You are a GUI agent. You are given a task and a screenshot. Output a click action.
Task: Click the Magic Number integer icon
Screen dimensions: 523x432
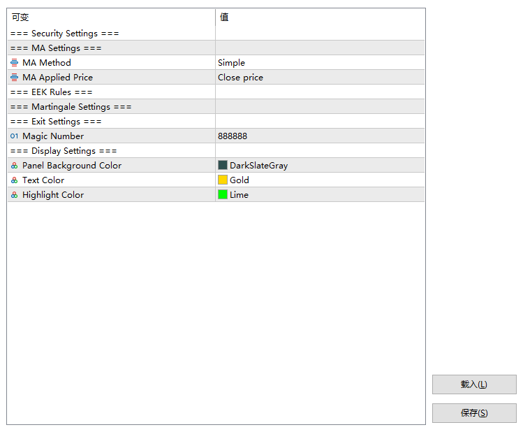15,136
